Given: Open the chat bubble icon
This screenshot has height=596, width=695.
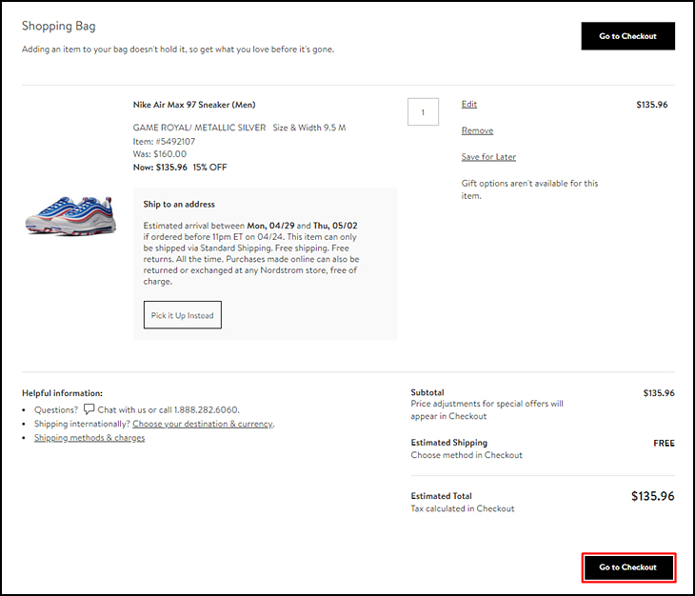Looking at the screenshot, I should click(89, 408).
